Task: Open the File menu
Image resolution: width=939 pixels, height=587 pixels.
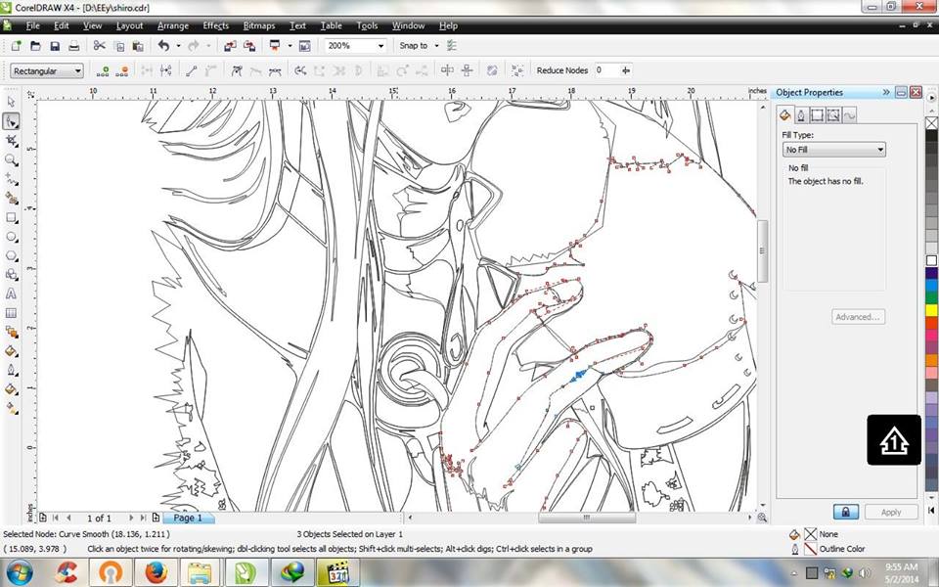Action: 33,25
